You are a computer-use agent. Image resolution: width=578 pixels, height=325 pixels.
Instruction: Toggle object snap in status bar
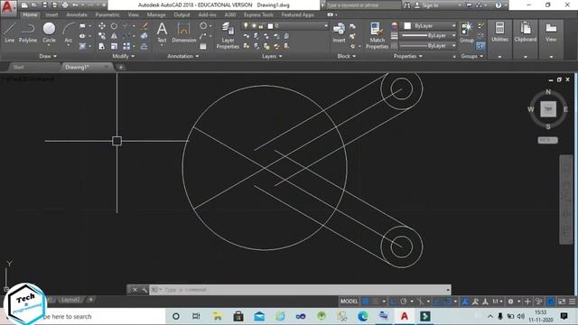tap(448, 302)
